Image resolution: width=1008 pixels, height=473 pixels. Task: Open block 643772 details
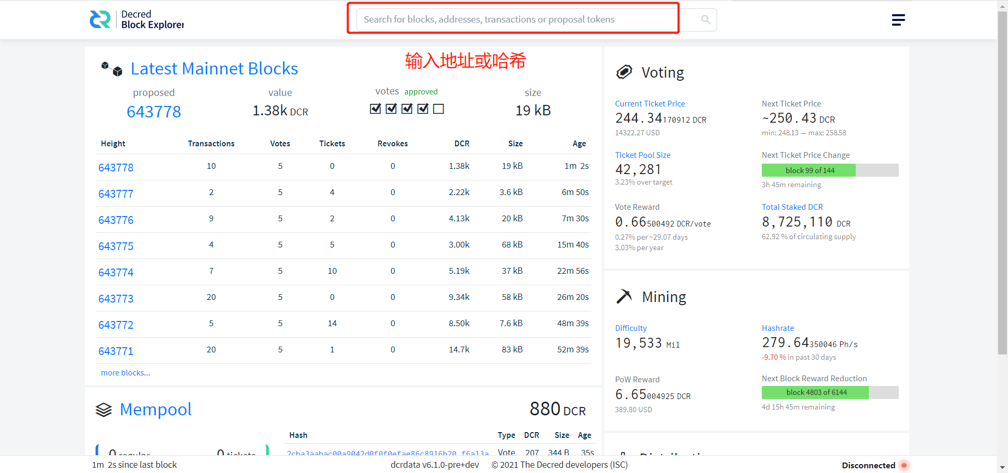pos(116,325)
